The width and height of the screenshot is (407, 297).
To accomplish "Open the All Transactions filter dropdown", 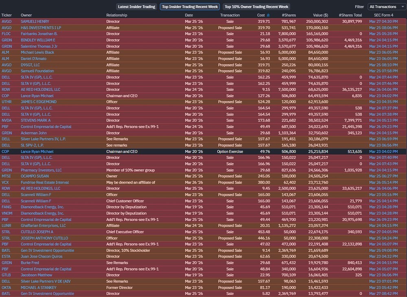I will (385, 7).
